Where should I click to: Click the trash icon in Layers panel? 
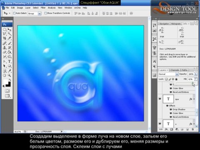[x=192, y=129]
